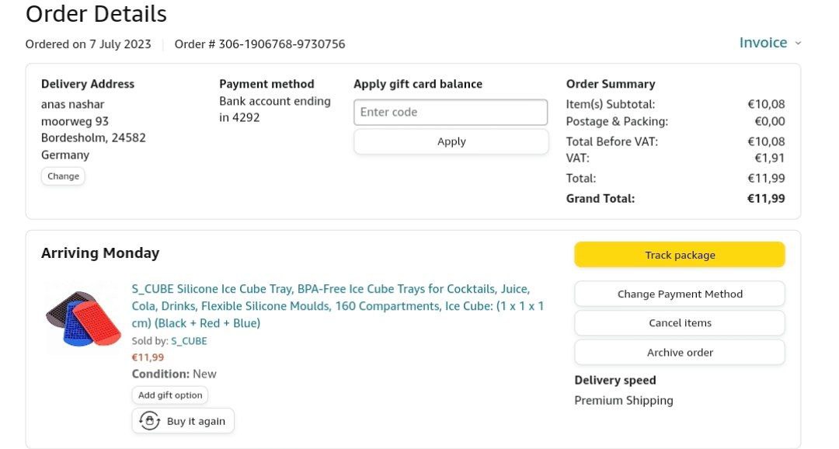The image size is (839, 449).
Task: Archive this order
Action: click(x=680, y=353)
